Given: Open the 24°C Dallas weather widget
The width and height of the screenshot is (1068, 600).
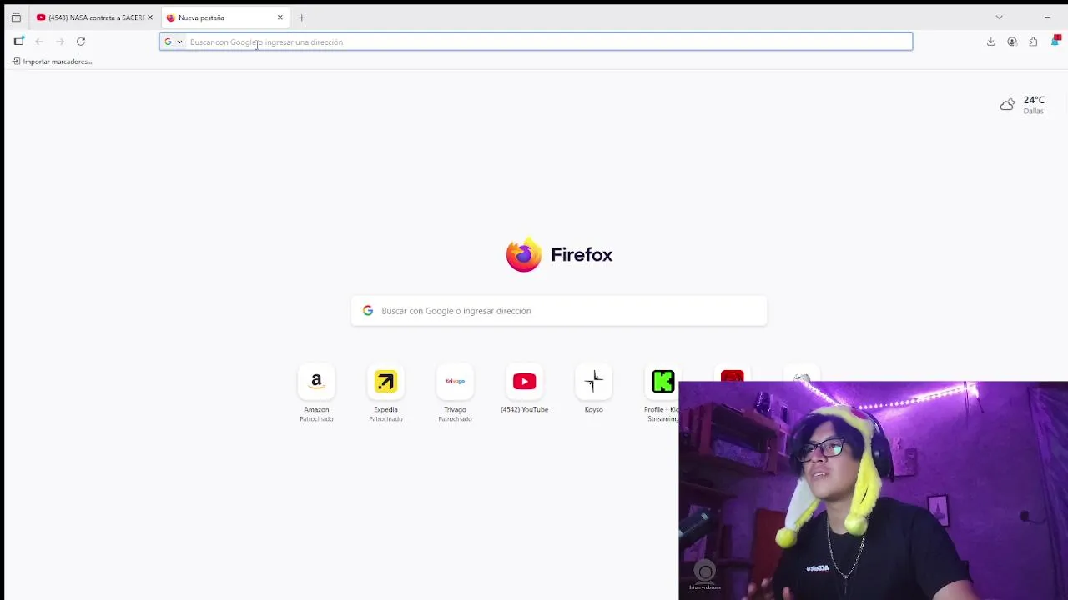Looking at the screenshot, I should (x=1023, y=105).
